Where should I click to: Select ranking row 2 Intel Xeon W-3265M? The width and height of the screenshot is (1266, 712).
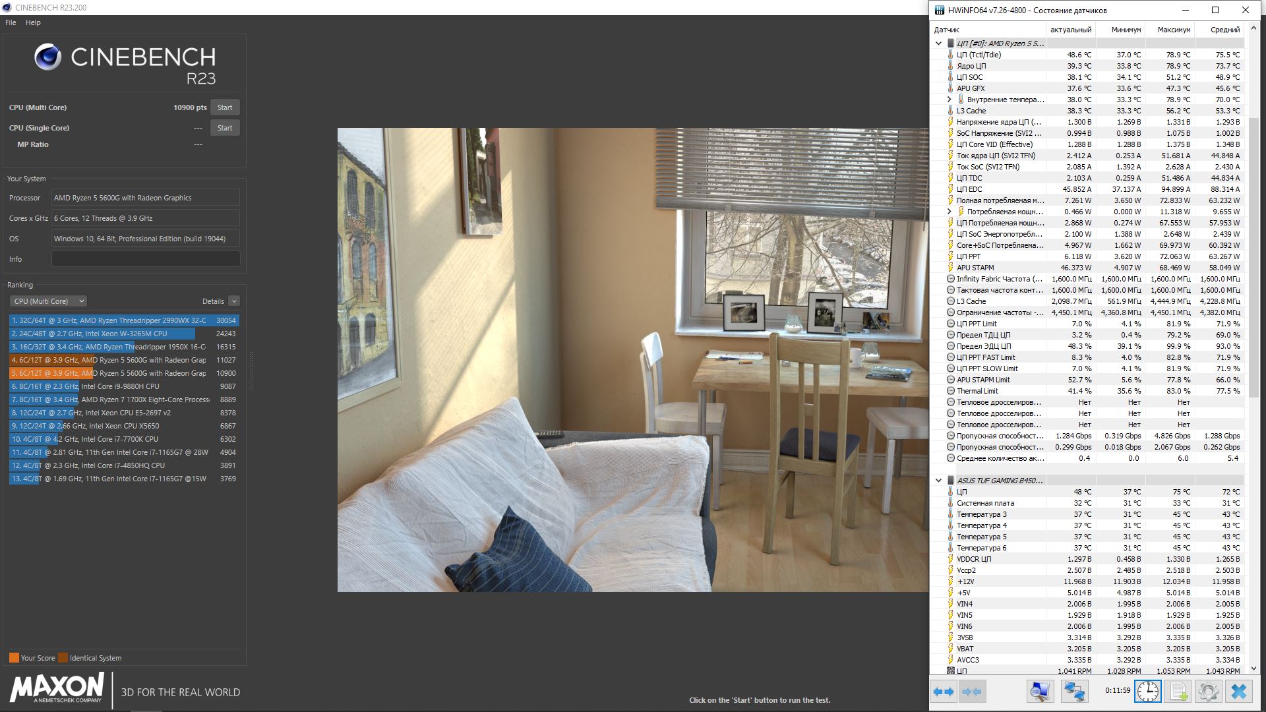pyautogui.click(x=124, y=334)
